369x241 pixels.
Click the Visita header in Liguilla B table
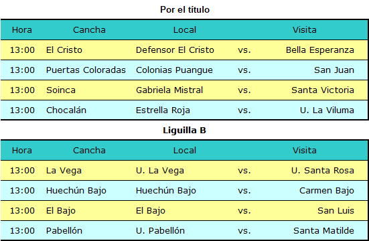305,151
